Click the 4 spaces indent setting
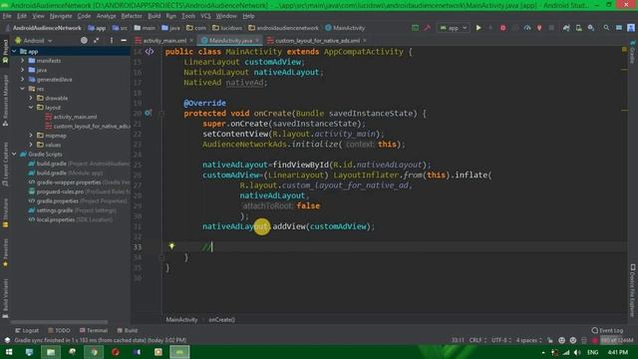 [529, 340]
